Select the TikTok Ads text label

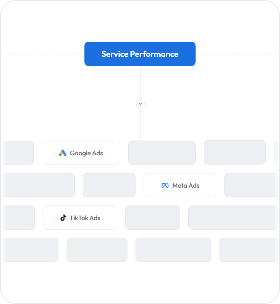[85, 218]
